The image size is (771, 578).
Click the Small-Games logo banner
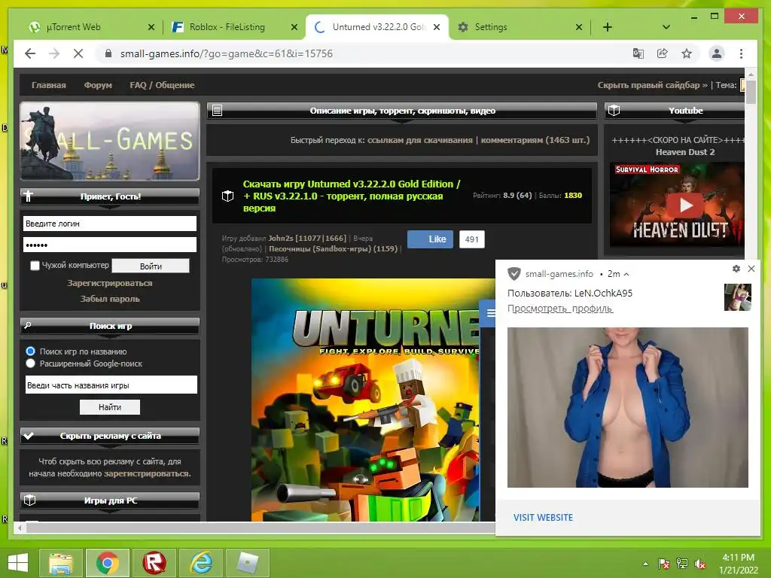coord(110,141)
